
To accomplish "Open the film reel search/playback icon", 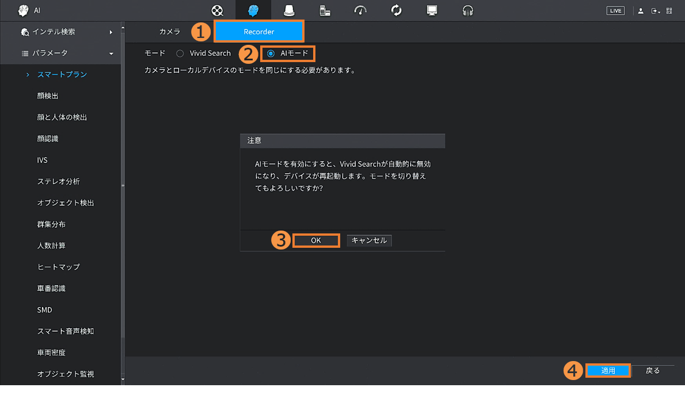I will point(217,10).
